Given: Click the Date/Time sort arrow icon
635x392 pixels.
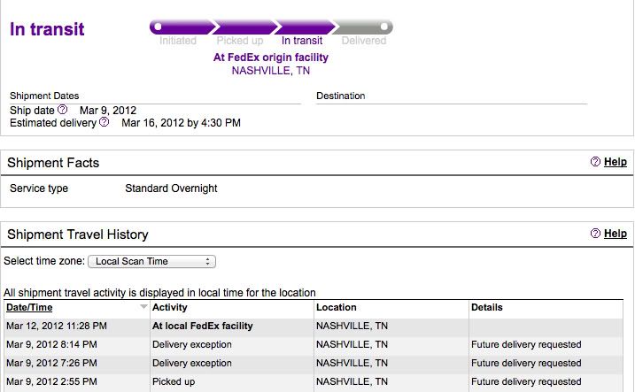Looking at the screenshot, I should (x=143, y=307).
